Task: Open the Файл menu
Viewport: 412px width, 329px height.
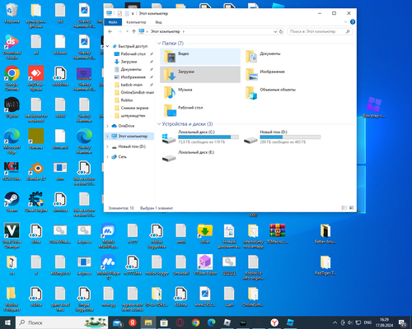Action: (x=113, y=22)
